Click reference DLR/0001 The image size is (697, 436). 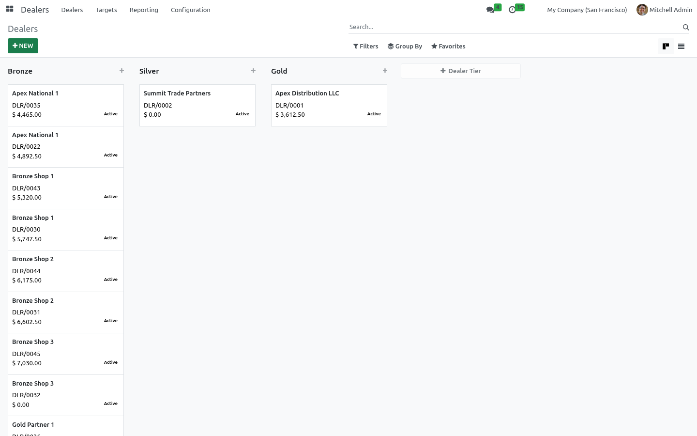[289, 106]
